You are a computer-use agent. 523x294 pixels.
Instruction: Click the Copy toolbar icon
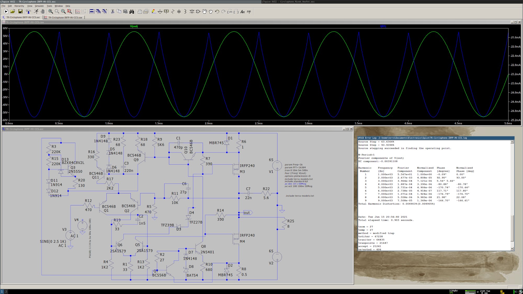(x=119, y=11)
